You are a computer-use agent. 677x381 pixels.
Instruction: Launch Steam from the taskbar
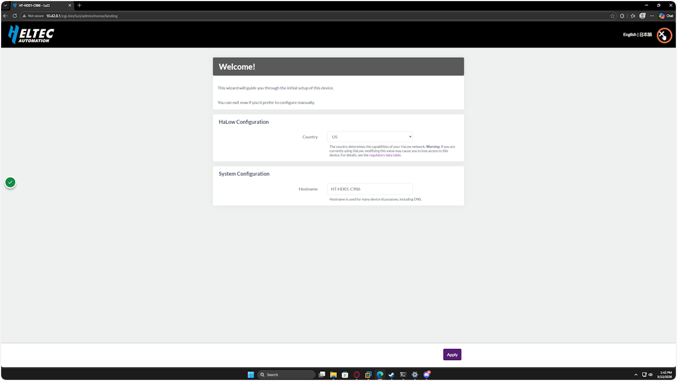pyautogui.click(x=391, y=374)
